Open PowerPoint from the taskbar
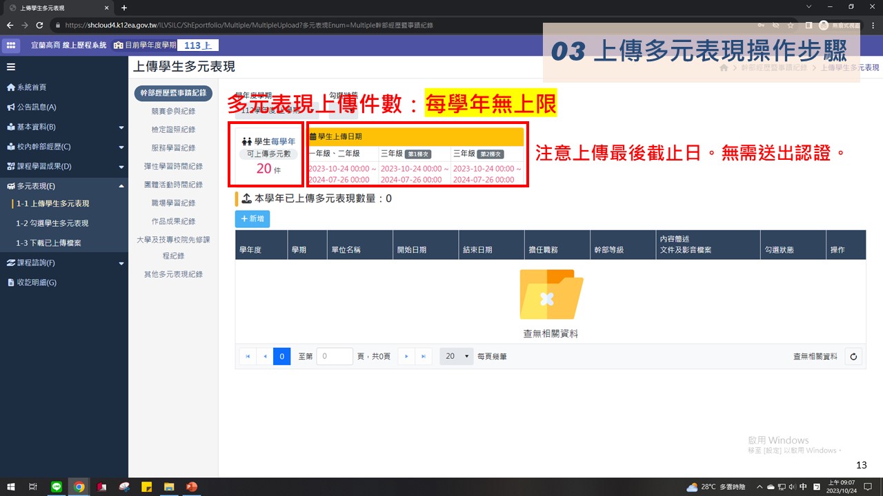883x496 pixels. 191,486
